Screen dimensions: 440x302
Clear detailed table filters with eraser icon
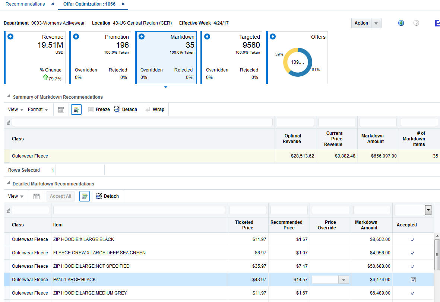pos(8,210)
